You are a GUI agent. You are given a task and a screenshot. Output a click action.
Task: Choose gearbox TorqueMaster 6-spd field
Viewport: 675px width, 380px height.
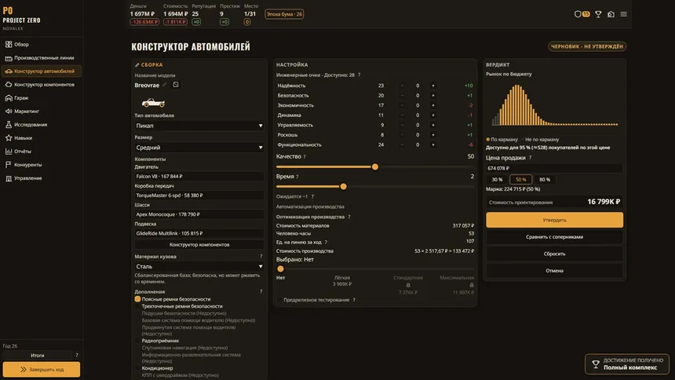coord(199,195)
